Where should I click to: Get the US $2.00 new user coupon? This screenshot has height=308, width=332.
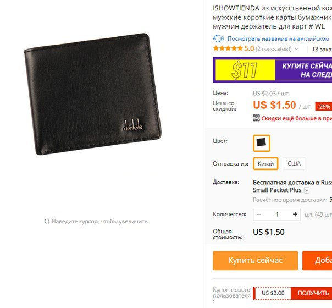313,293
